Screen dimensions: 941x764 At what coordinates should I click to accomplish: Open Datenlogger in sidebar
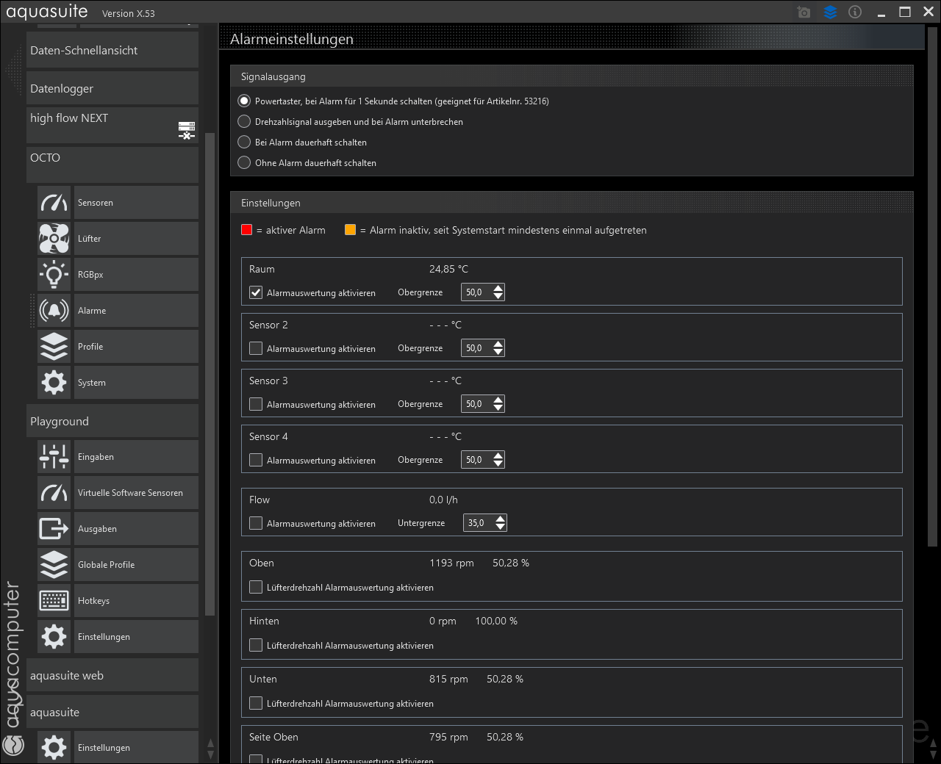click(x=112, y=88)
